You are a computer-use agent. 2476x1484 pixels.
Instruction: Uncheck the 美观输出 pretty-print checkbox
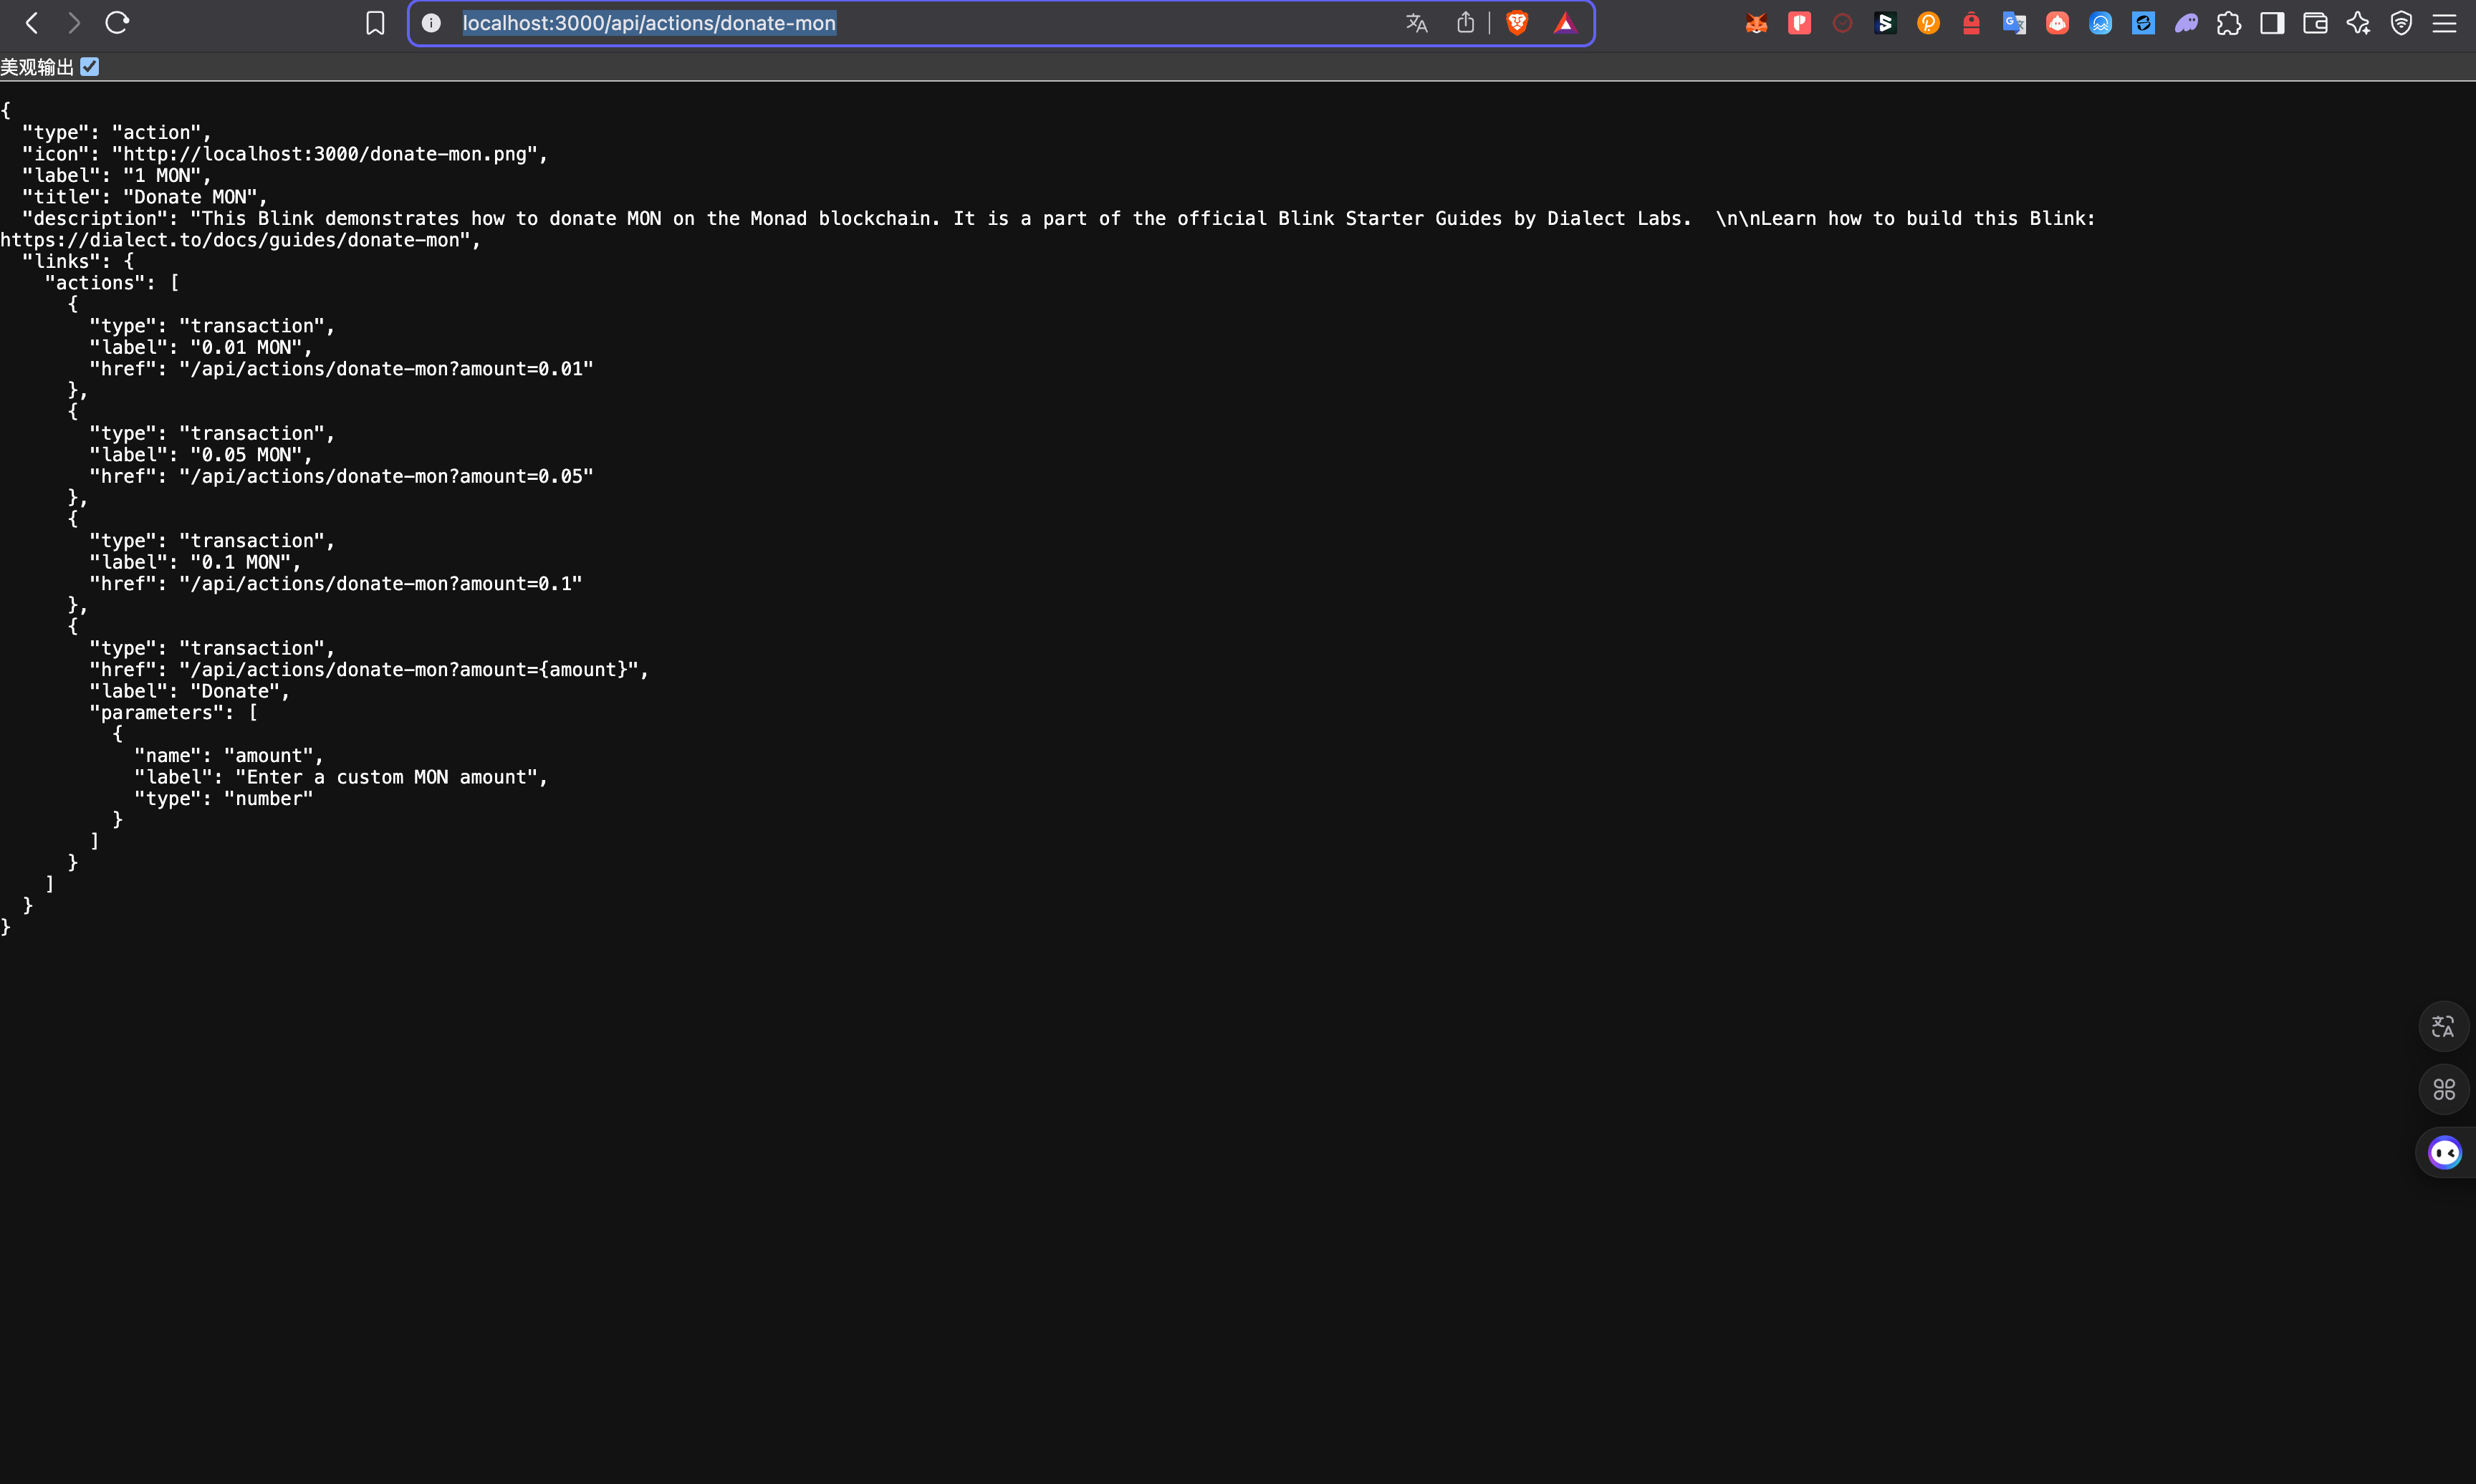(x=90, y=67)
